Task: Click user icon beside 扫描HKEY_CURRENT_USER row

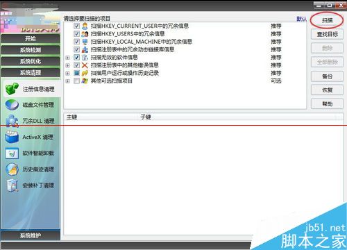Action: tap(85, 26)
